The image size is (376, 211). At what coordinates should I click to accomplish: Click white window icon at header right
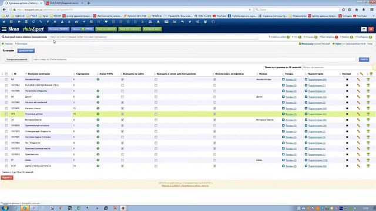tap(364, 29)
